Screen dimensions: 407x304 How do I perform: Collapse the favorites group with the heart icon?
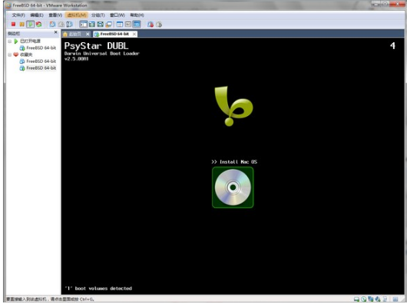10,55
